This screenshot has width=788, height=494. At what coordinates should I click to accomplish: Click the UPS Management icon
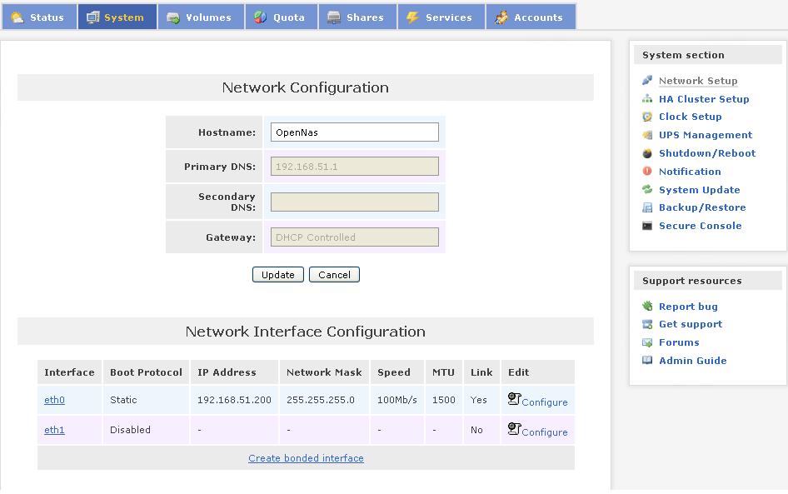point(647,135)
